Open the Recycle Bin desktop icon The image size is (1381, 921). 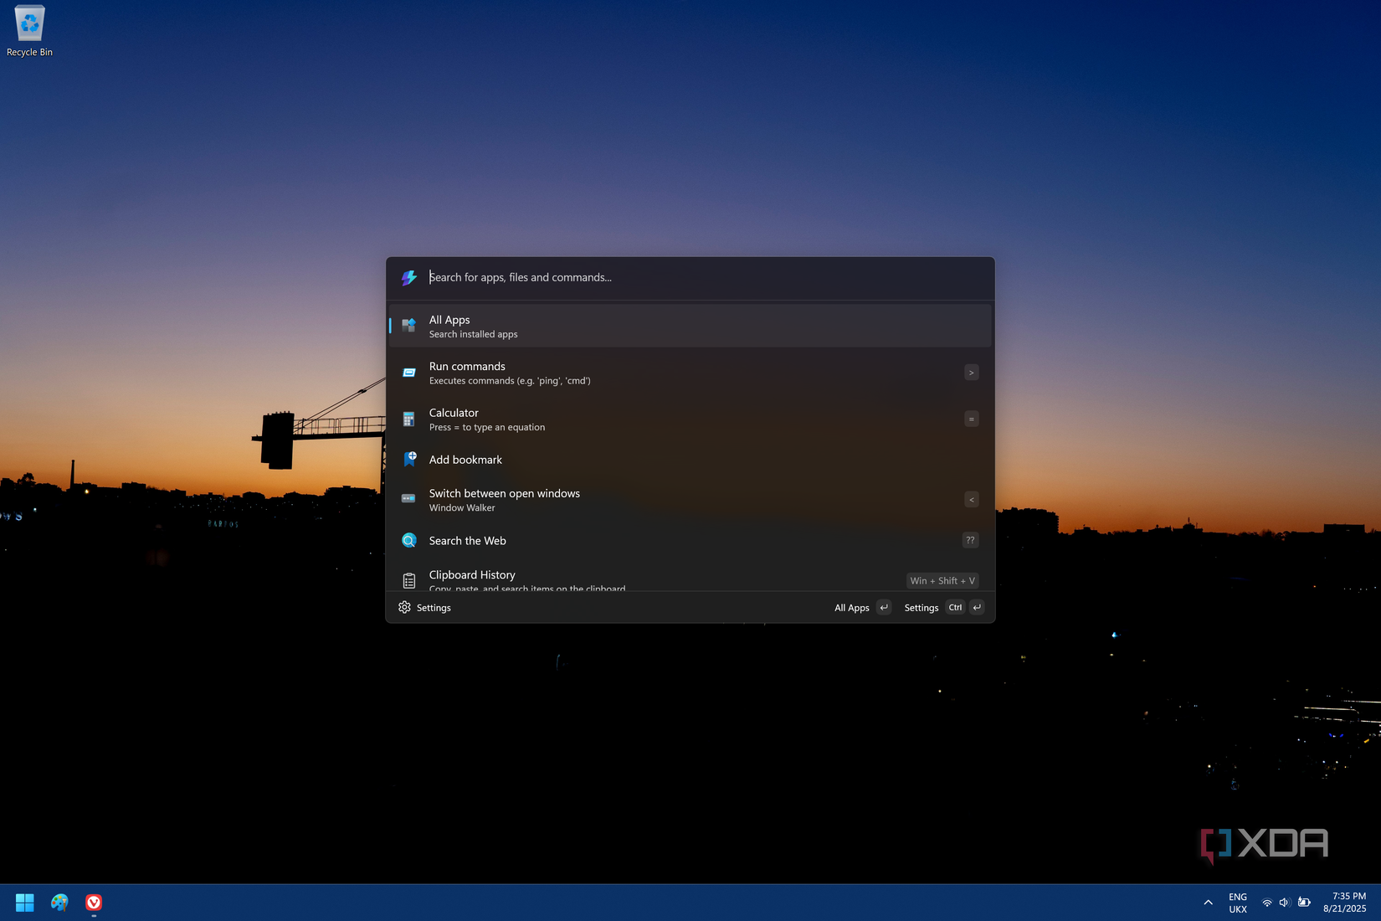click(x=29, y=31)
